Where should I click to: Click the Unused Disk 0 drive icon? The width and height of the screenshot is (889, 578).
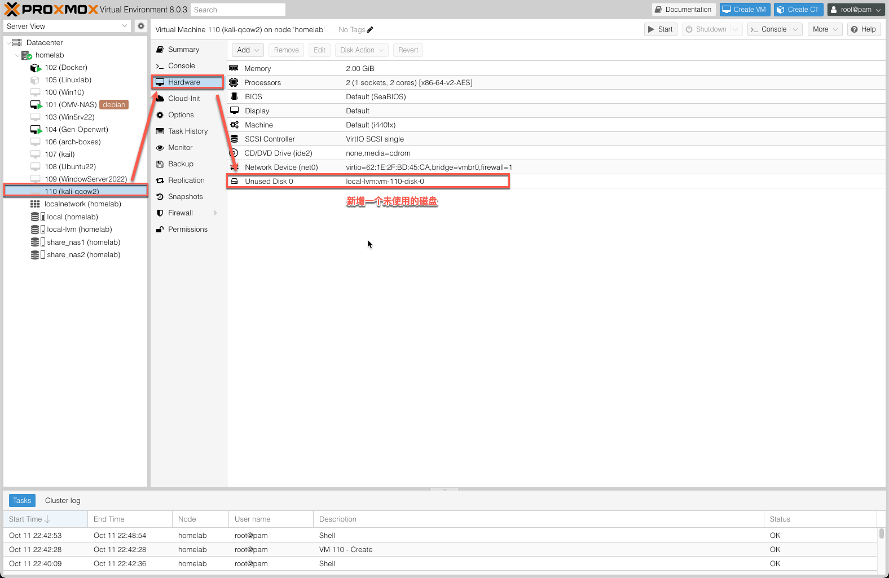[234, 181]
